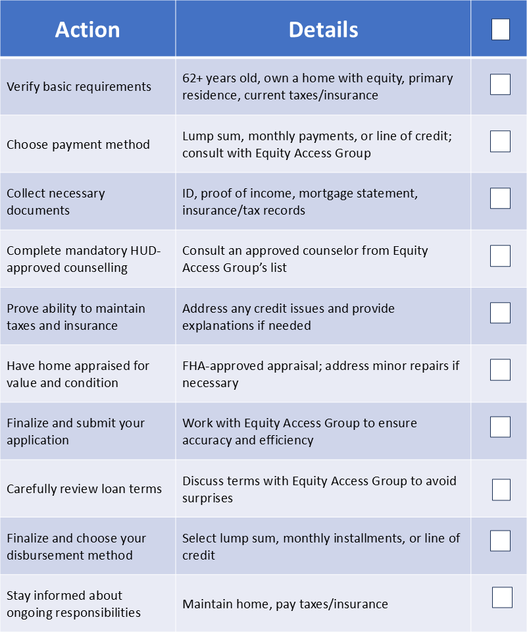Tick the HUD-approved counselling checkbox

(x=500, y=256)
